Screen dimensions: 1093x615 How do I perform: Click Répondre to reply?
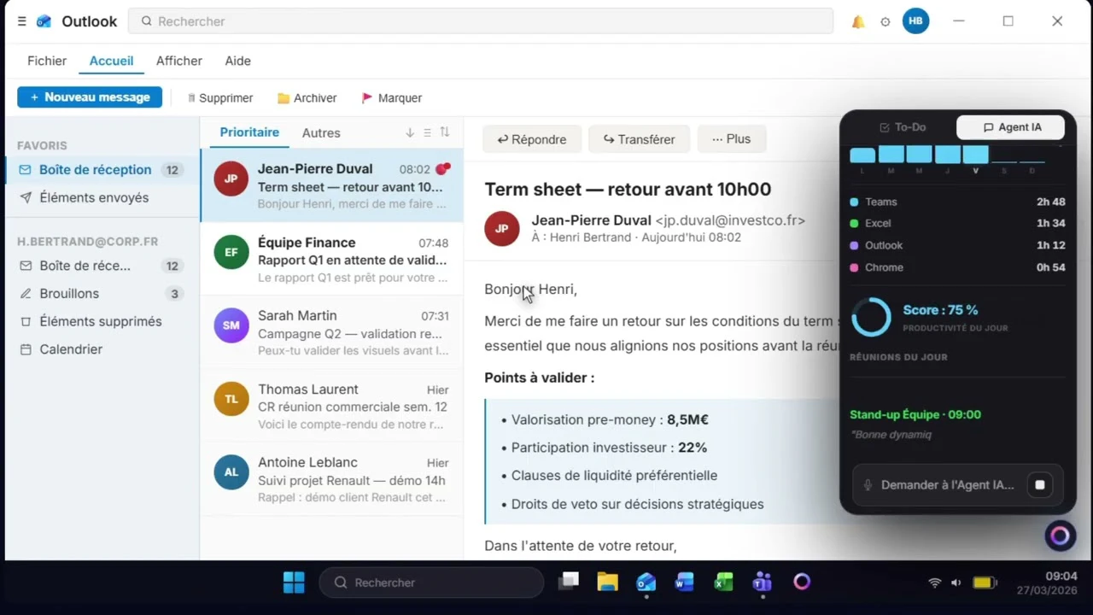point(532,139)
